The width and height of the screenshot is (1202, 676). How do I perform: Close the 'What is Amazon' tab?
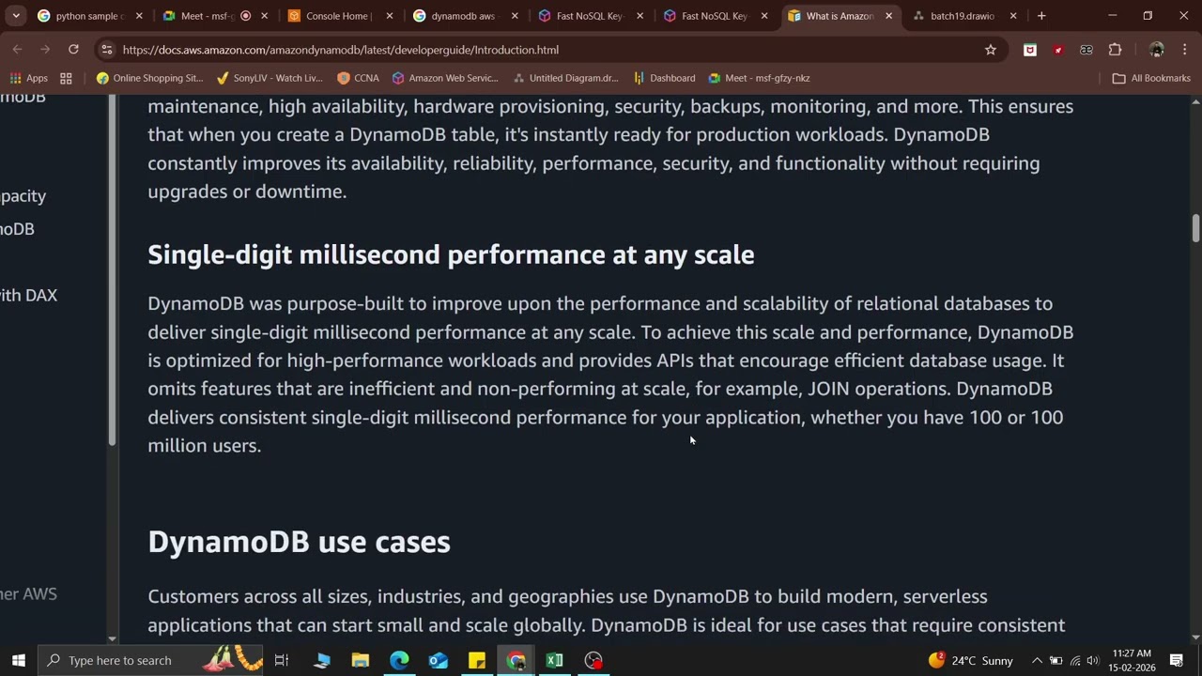[x=888, y=16]
